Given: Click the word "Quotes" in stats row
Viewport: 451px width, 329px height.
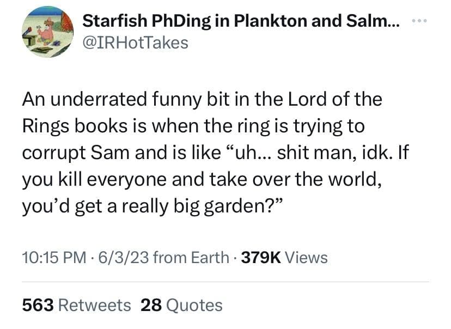Looking at the screenshot, I should click(x=194, y=305).
